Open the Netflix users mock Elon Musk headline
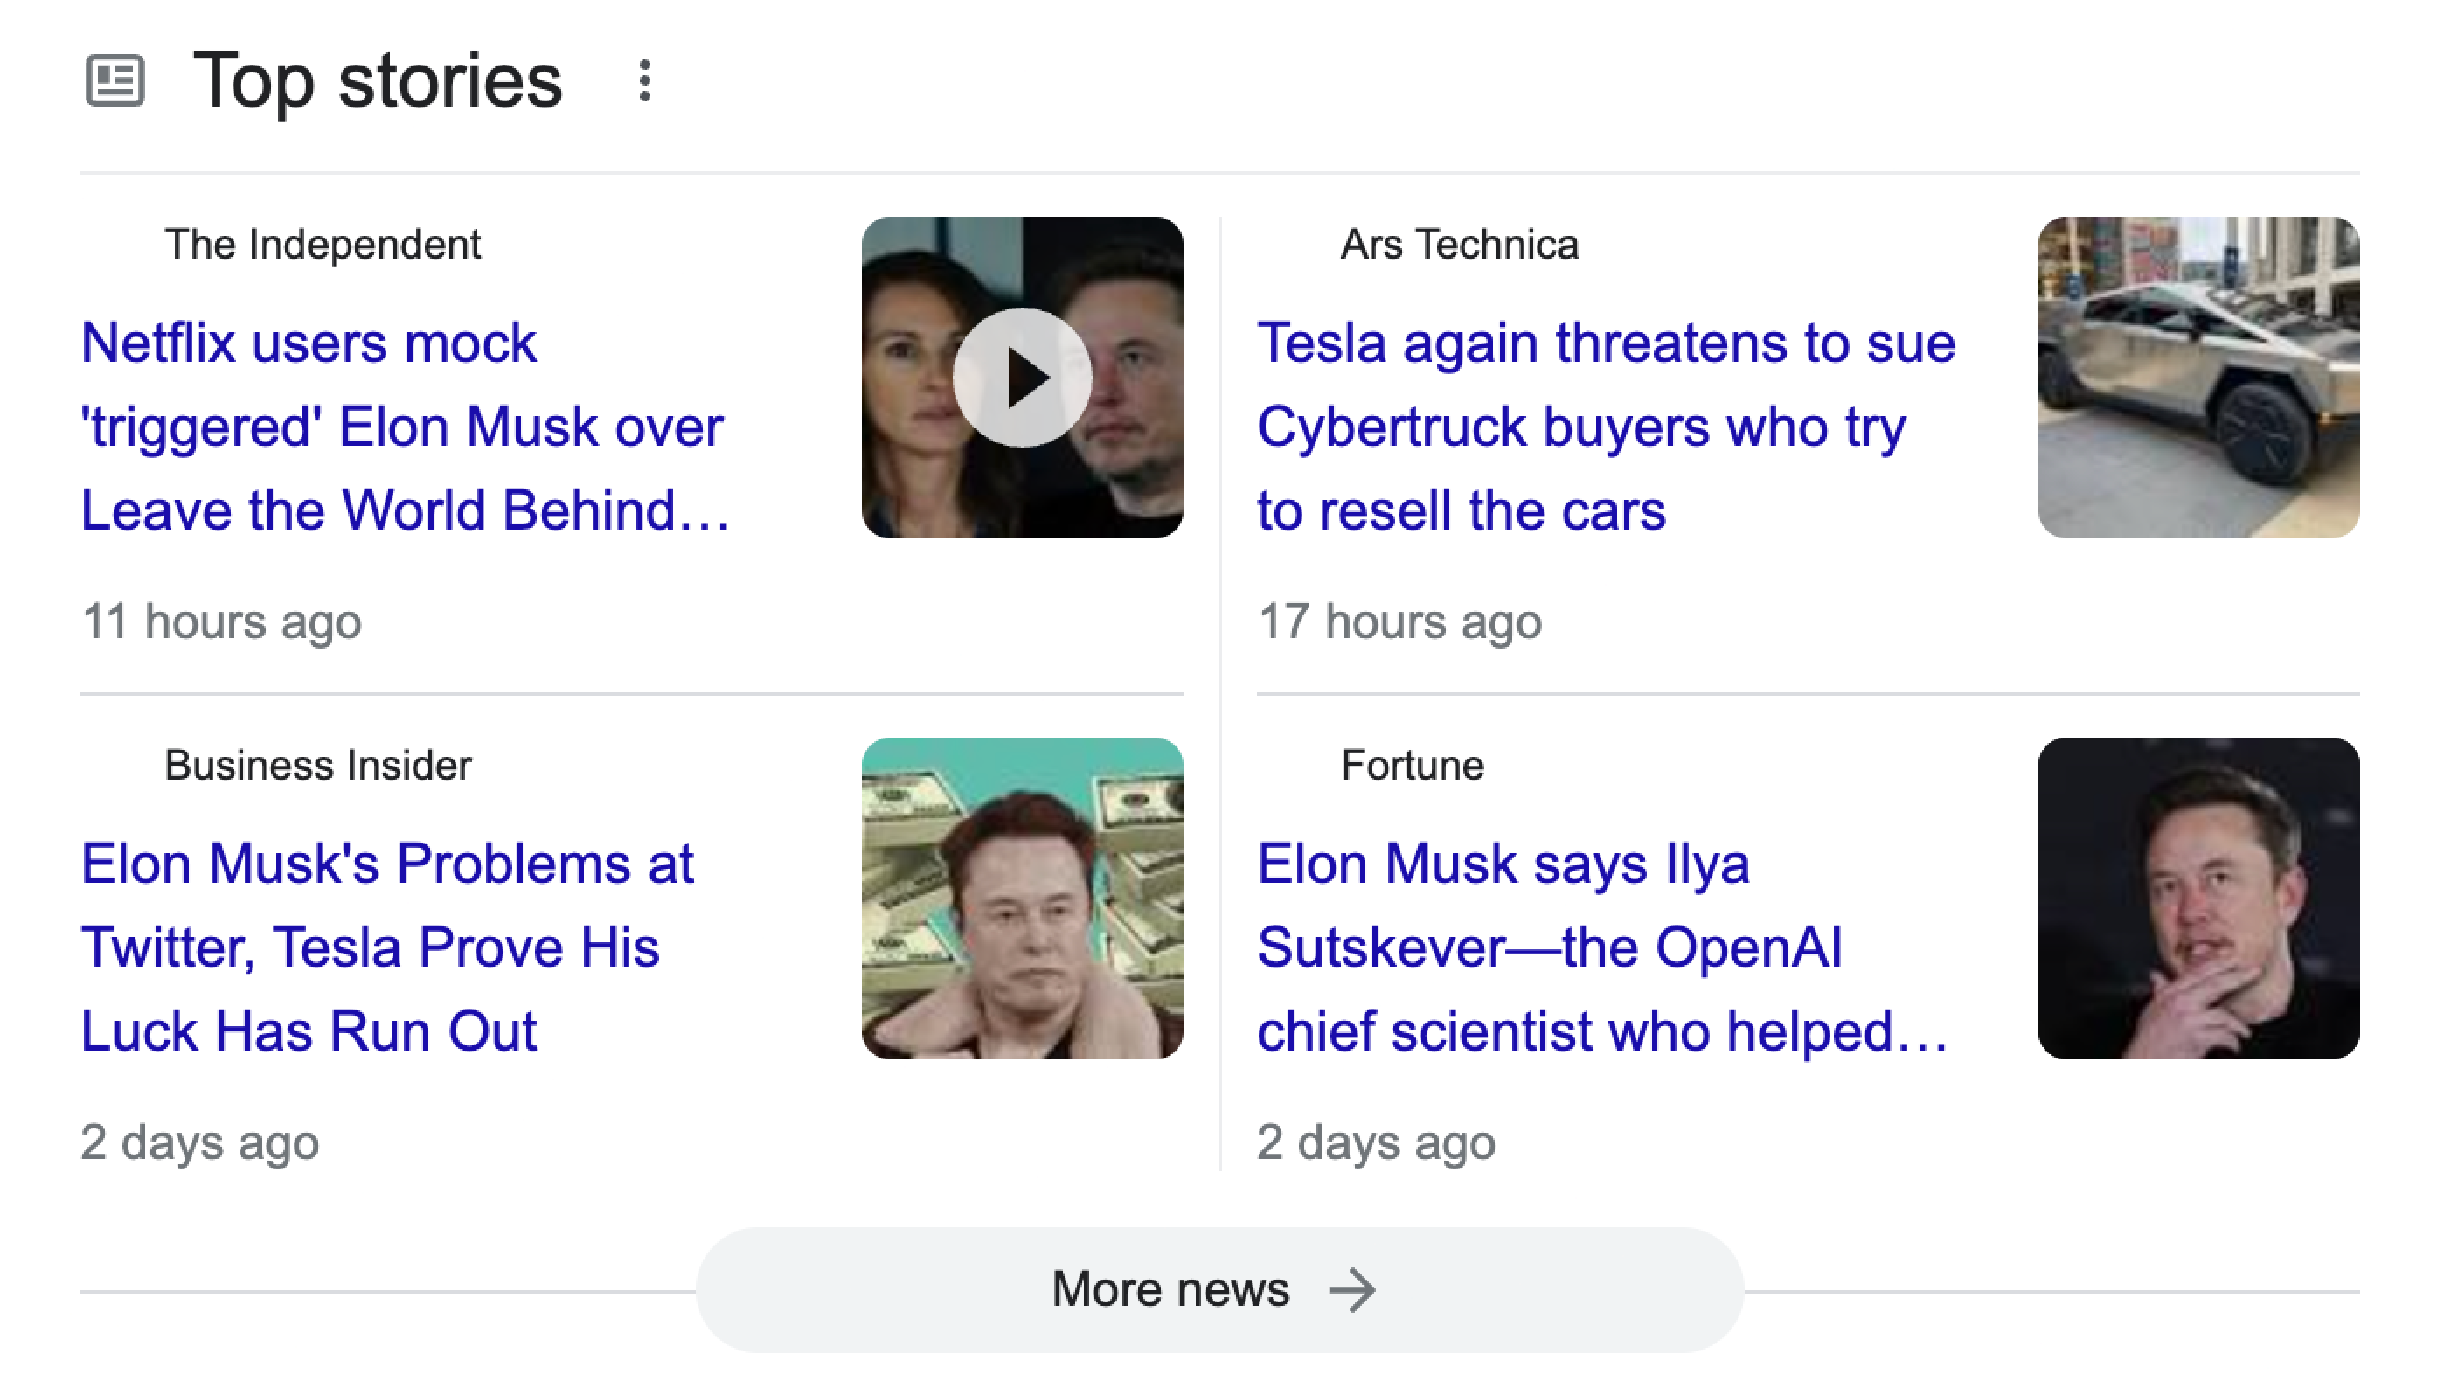 [405, 426]
